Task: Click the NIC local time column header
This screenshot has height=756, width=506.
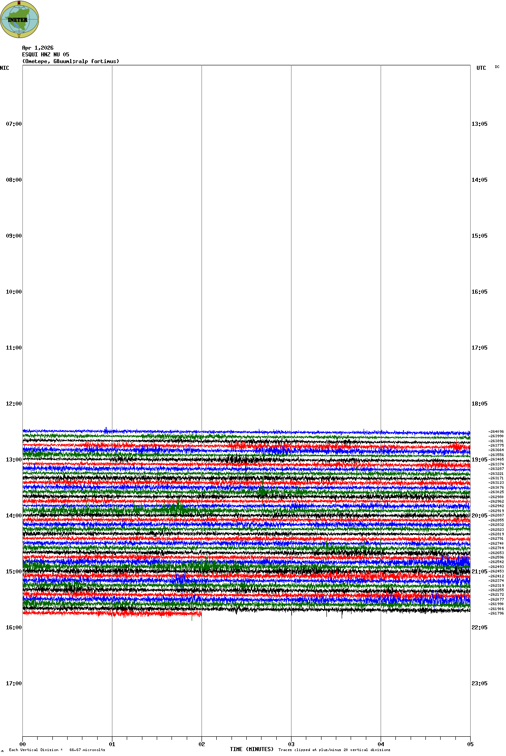Action: (x=4, y=68)
